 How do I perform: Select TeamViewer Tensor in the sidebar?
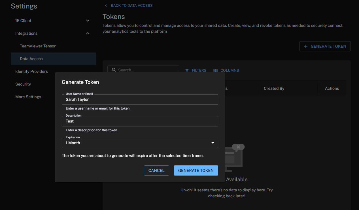click(38, 46)
